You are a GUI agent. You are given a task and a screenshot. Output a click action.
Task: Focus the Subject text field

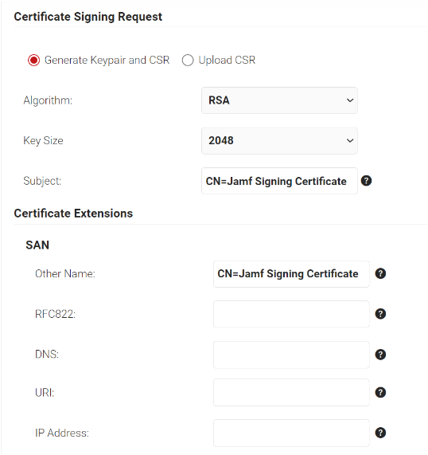pyautogui.click(x=280, y=181)
